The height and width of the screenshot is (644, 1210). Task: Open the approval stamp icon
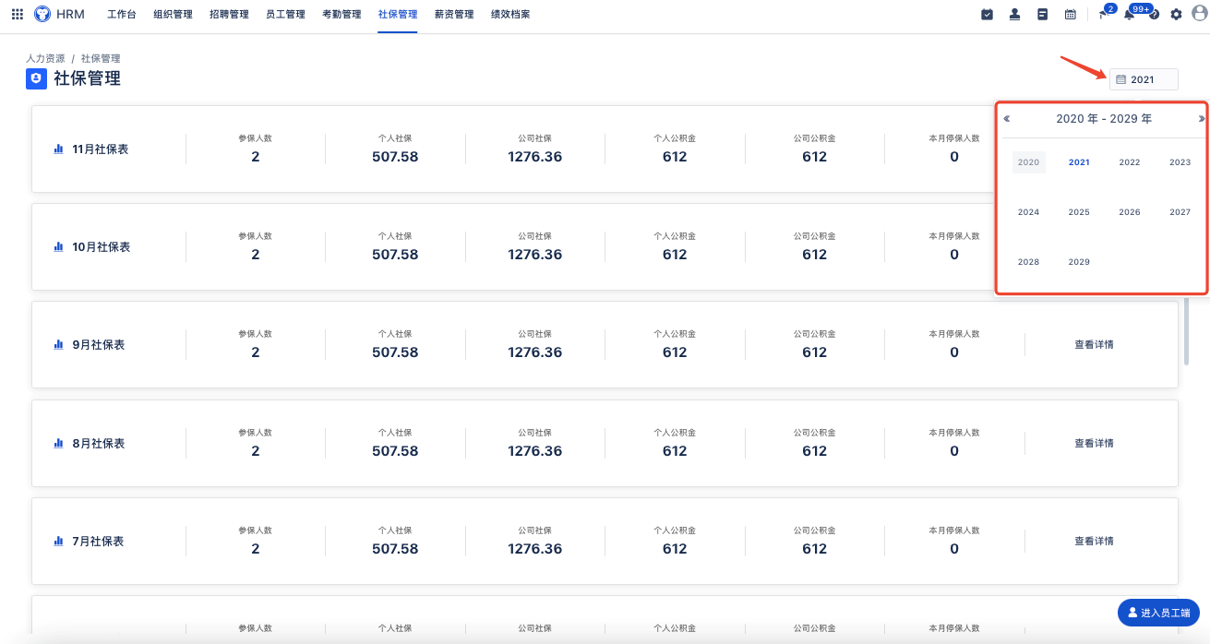pyautogui.click(x=1015, y=14)
